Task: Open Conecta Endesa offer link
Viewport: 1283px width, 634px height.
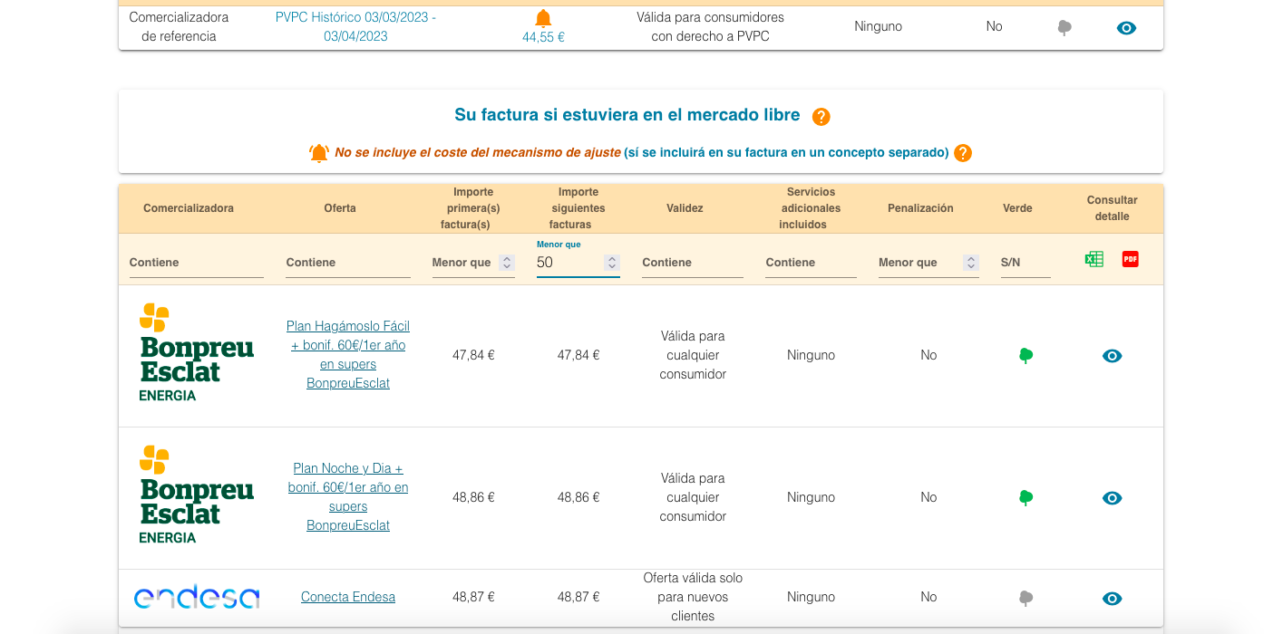Action: 348,597
